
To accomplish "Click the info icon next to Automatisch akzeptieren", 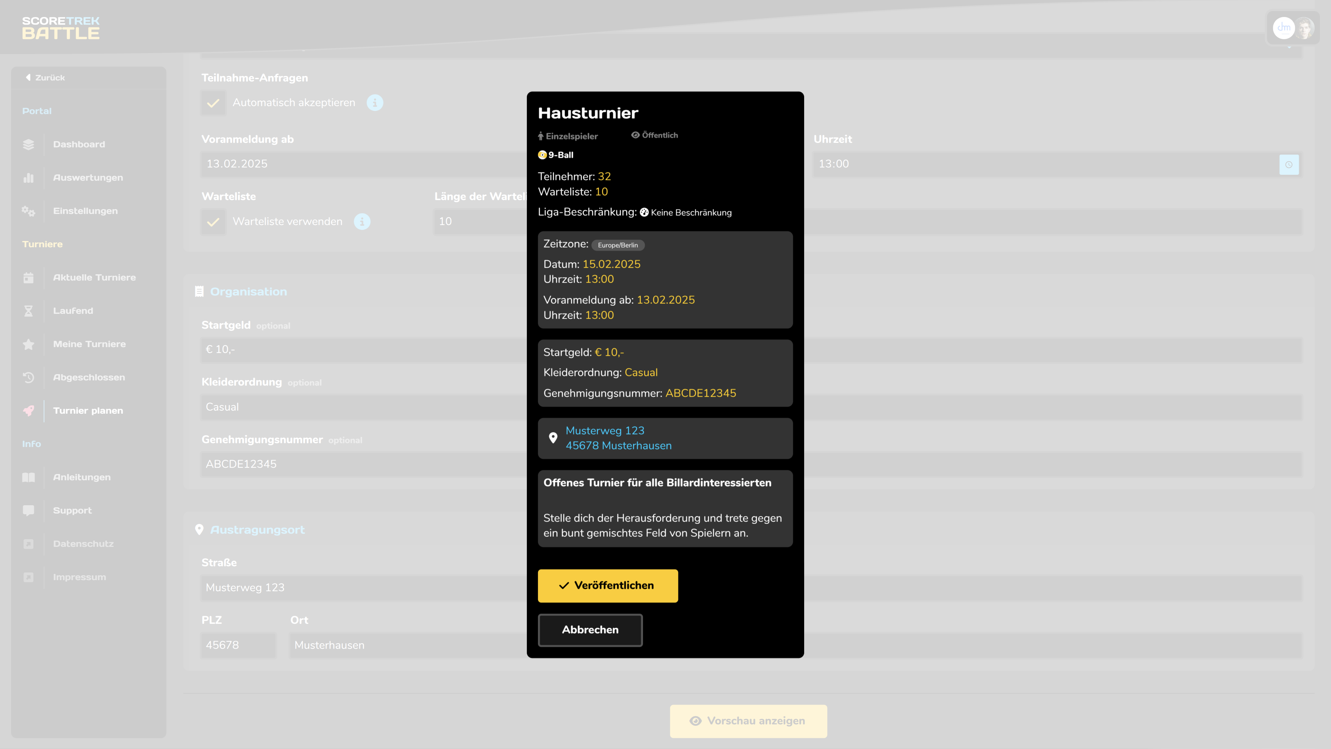I will click(375, 103).
